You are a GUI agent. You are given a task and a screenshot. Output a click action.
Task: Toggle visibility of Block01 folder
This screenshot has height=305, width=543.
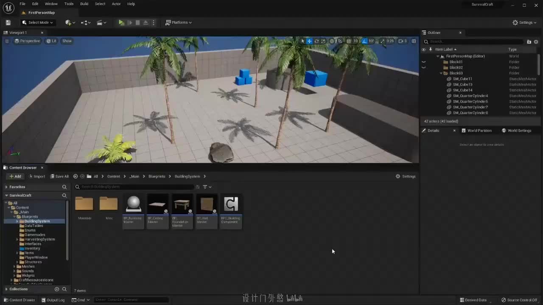point(423,62)
